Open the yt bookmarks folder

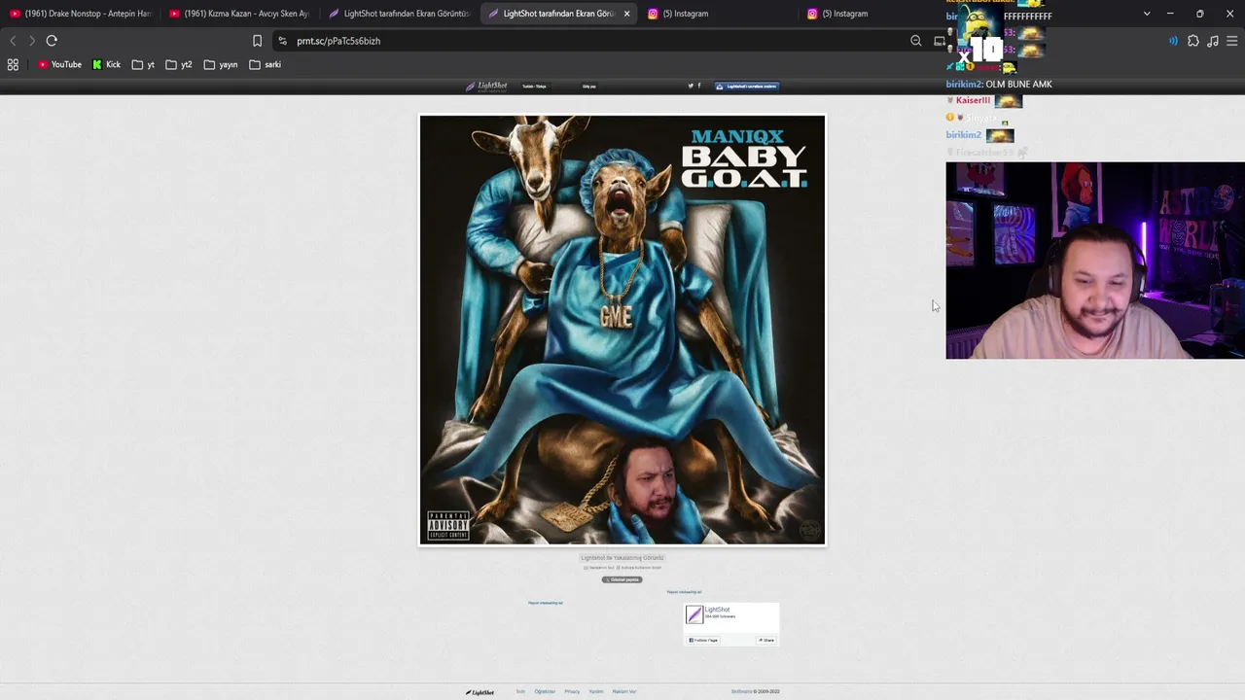click(x=143, y=64)
